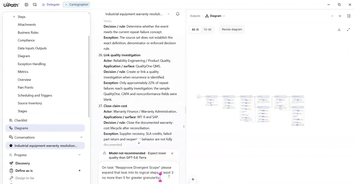Toggle the right panel layout icon
355x184 pixels.
click(349, 16)
